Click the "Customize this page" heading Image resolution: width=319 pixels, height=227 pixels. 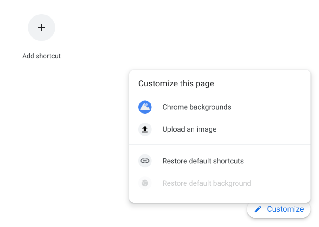click(176, 83)
